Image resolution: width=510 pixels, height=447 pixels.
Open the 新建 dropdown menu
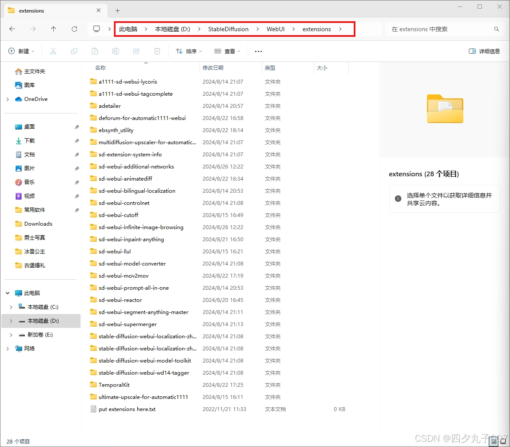pos(22,51)
